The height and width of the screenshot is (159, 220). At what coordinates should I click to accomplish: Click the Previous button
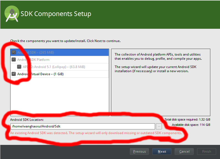[x=139, y=152]
